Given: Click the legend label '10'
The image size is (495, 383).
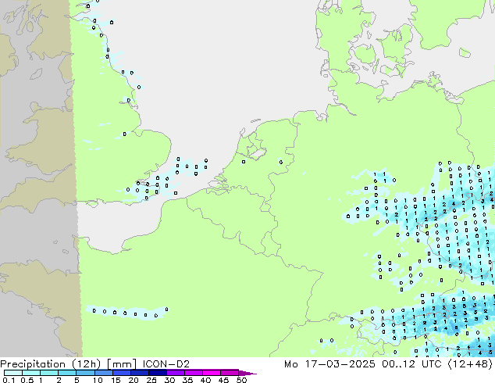Looking at the screenshot, I should point(98,380).
